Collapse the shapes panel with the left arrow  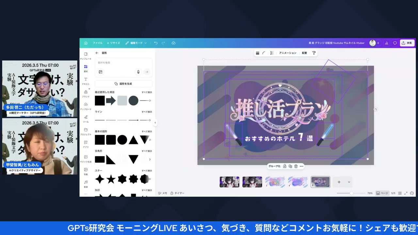[155, 123]
